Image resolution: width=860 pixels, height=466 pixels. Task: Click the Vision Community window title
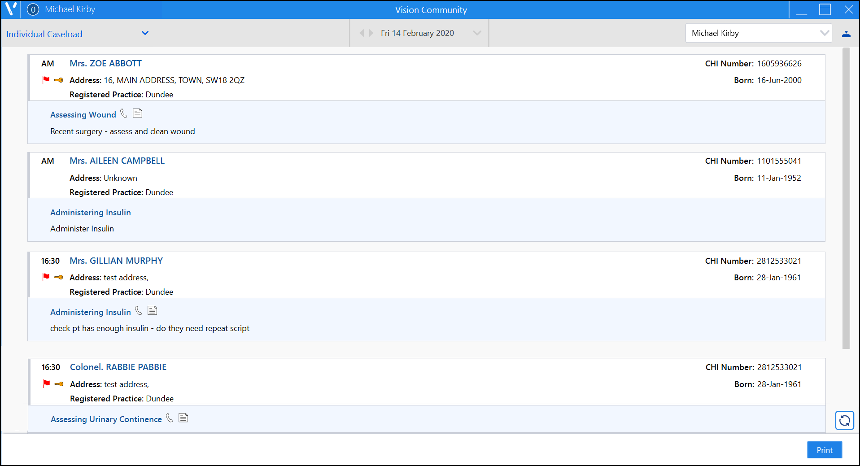point(431,10)
